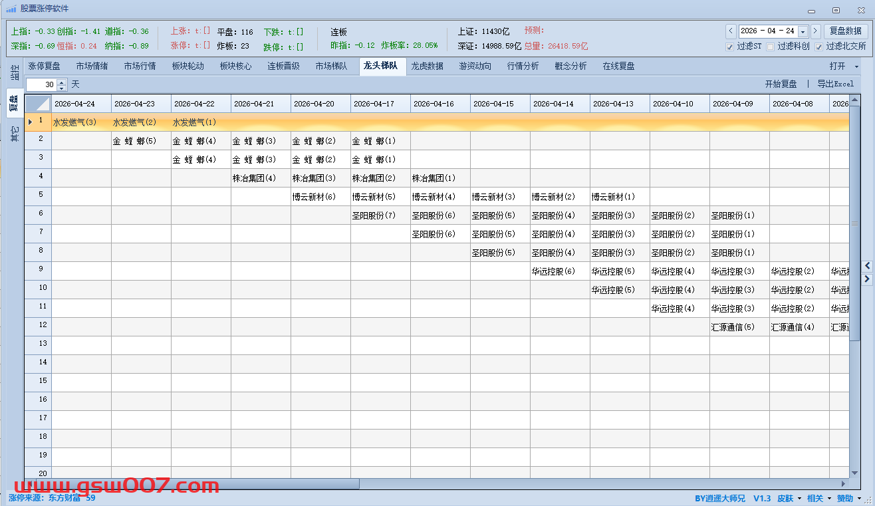Increase days value with stepper up arrow
Screen dimensions: 875x506
tap(62, 82)
